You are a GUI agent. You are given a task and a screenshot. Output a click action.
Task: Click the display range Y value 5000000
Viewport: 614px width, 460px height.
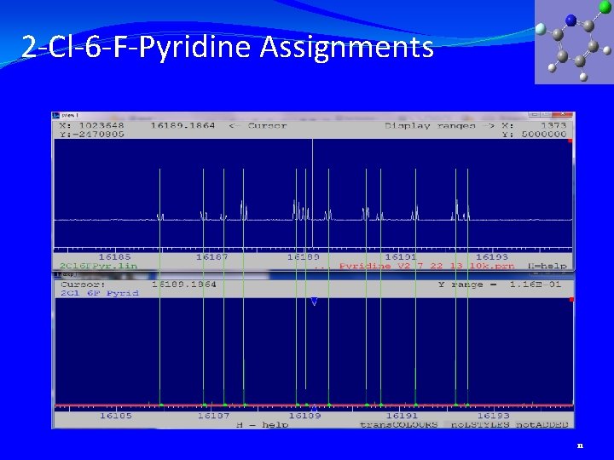coord(544,135)
